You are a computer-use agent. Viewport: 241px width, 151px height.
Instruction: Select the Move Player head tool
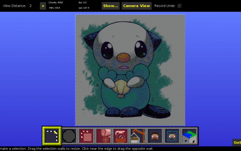(x=155, y=136)
